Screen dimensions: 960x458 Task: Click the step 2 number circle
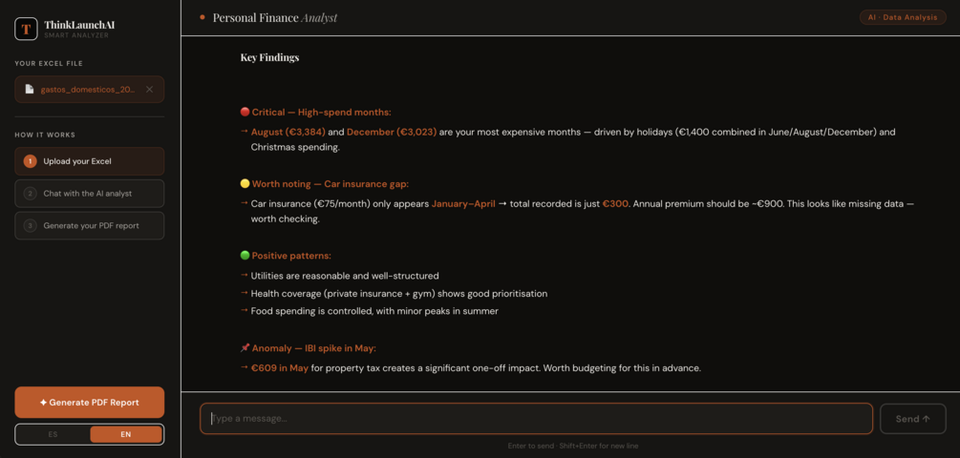[x=30, y=194]
